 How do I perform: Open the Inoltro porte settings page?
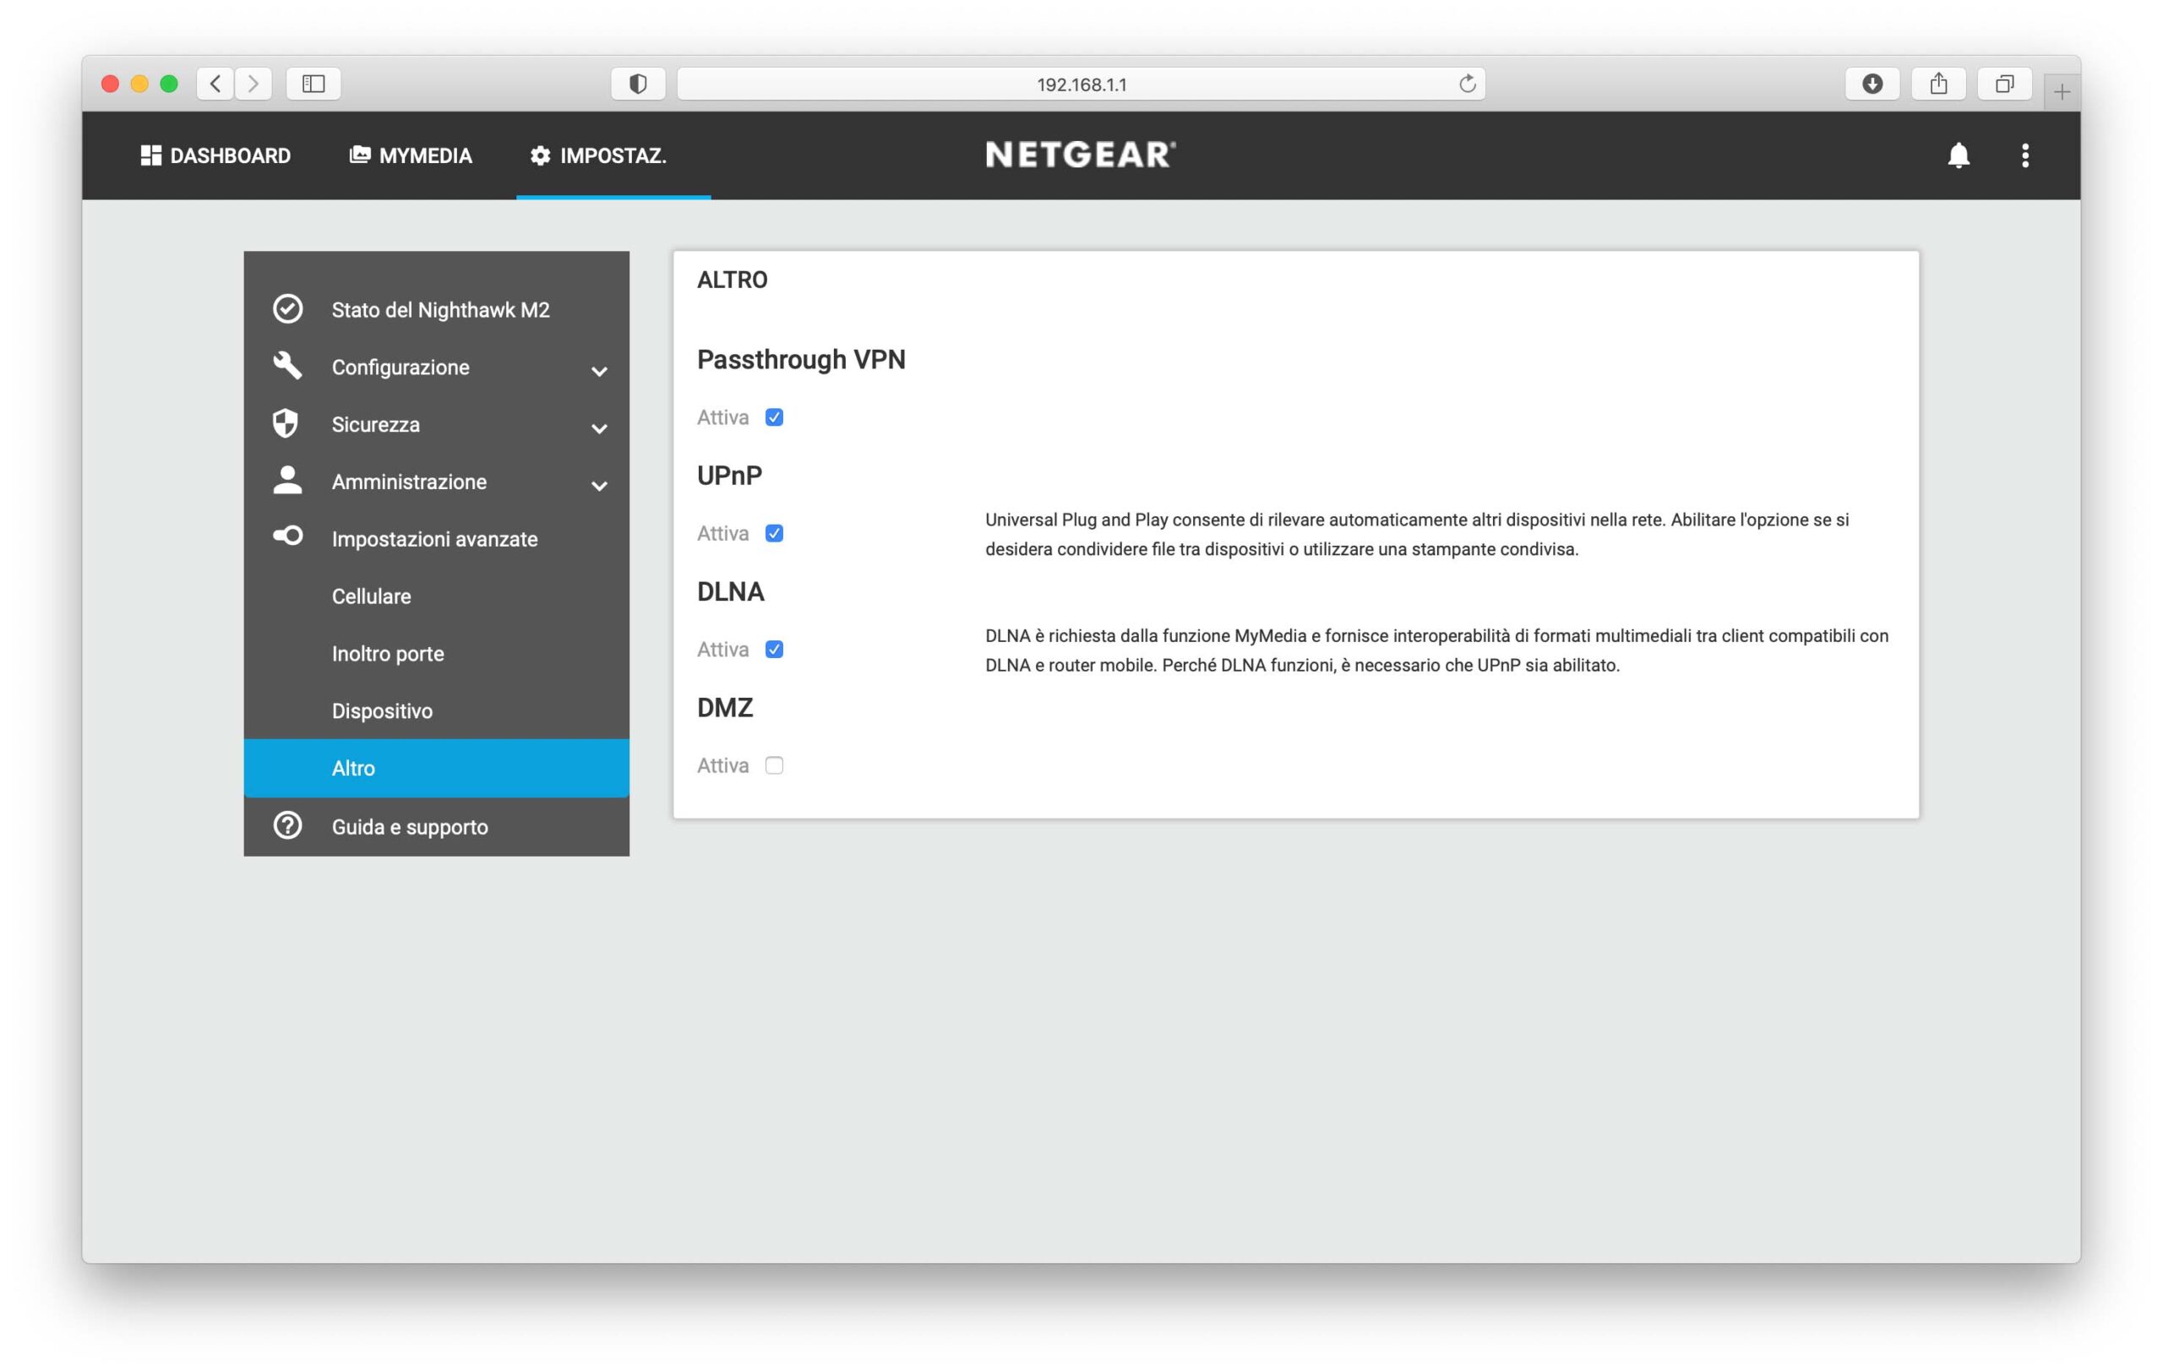[387, 654]
